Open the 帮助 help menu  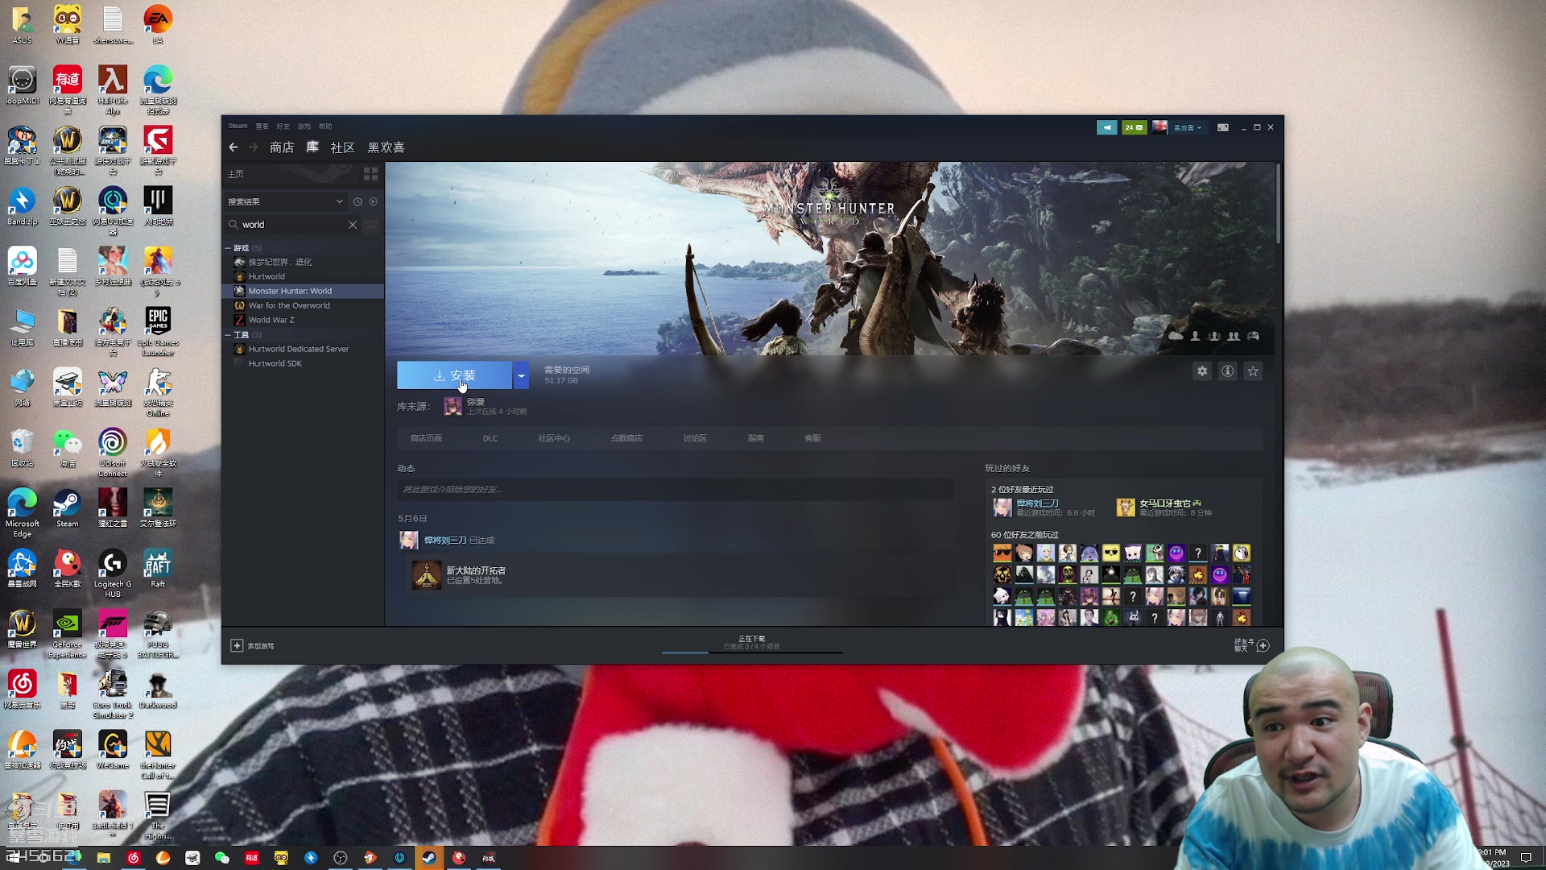(x=325, y=126)
